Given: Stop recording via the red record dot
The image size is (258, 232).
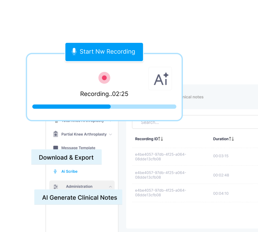Looking at the screenshot, I should 104,78.
